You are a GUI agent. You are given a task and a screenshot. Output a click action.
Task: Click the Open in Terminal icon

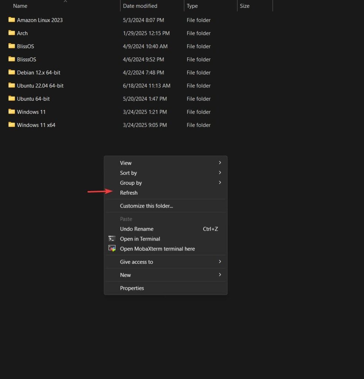pyautogui.click(x=112, y=239)
